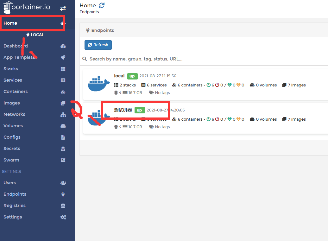Click the Users group icon

click(x=63, y=183)
